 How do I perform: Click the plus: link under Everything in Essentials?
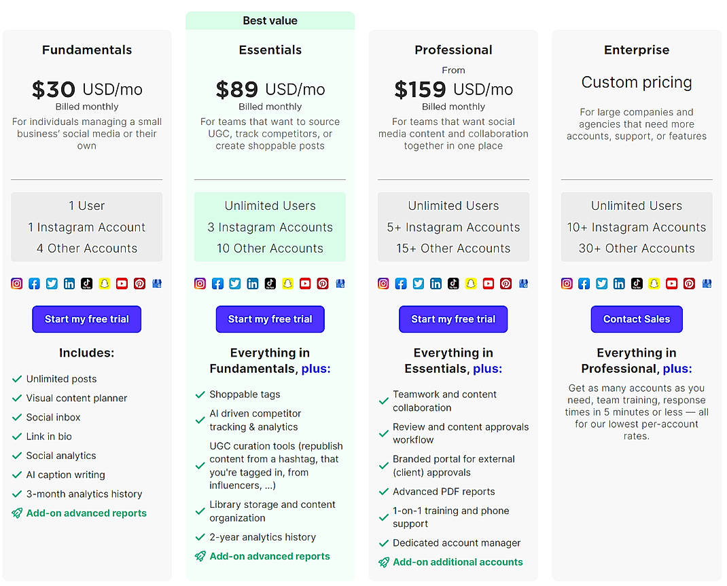488,368
